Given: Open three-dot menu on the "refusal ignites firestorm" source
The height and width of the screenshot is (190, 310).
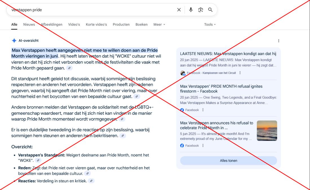Looking at the screenshot, I should tap(203, 110).
